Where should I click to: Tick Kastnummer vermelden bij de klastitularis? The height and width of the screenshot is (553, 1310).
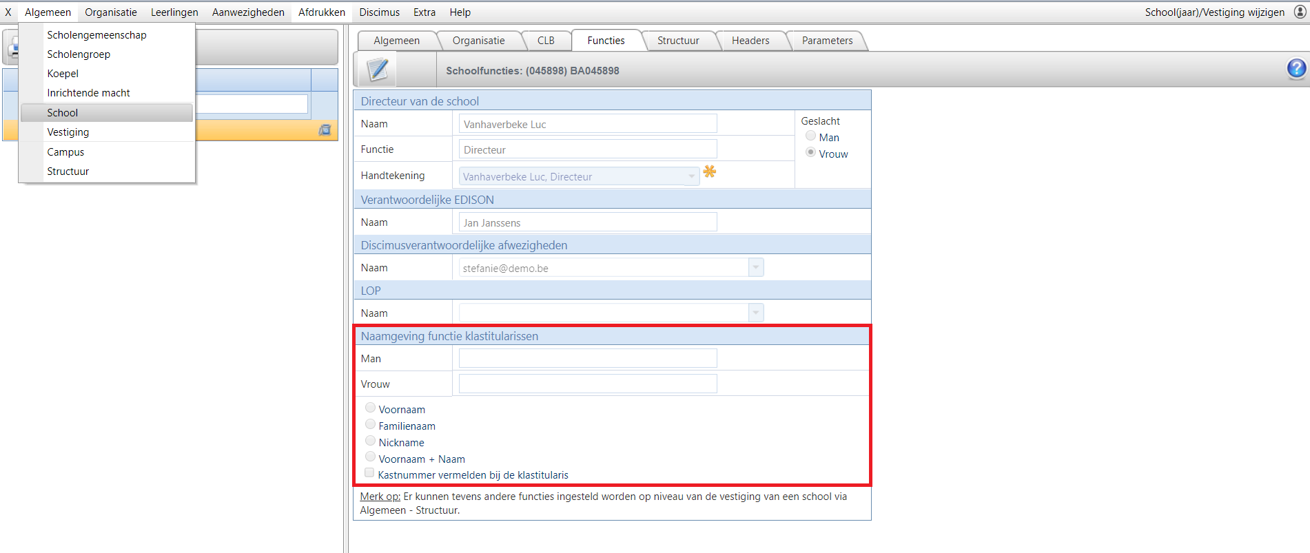click(x=369, y=473)
